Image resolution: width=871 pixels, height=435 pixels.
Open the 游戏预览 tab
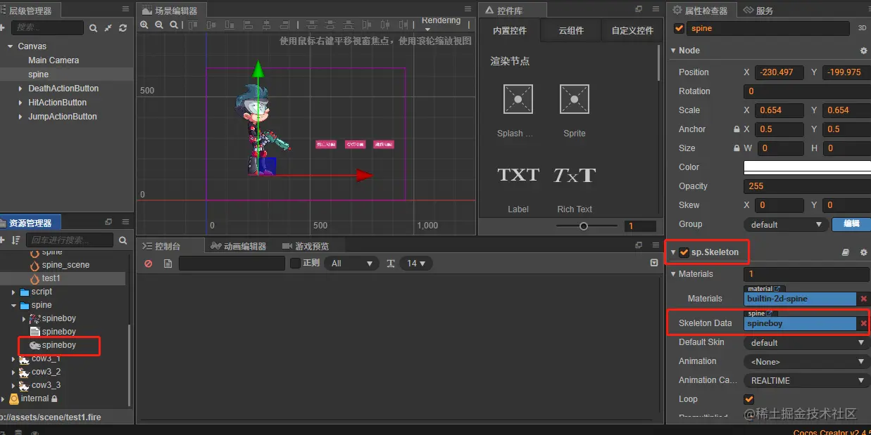[x=305, y=246]
